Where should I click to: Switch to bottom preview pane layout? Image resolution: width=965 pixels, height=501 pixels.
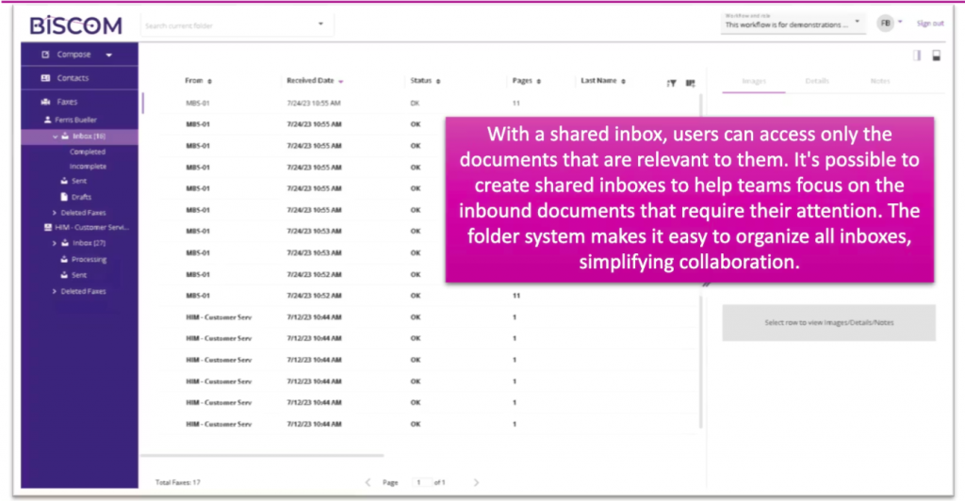[936, 56]
